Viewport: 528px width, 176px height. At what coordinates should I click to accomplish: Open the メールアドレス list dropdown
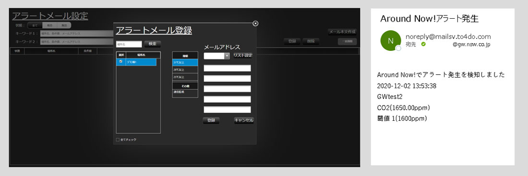[x=227, y=56]
